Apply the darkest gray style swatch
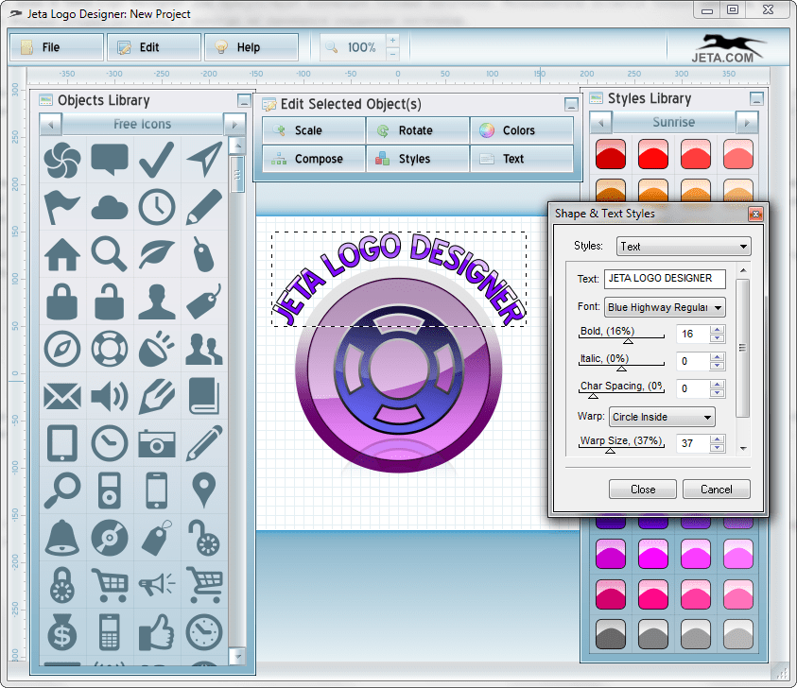 (x=611, y=633)
